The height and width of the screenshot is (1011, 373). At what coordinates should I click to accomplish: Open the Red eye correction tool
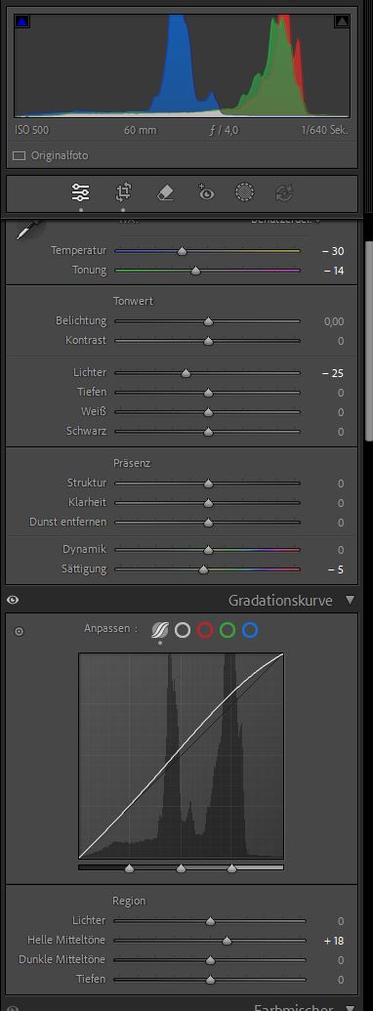coord(205,192)
